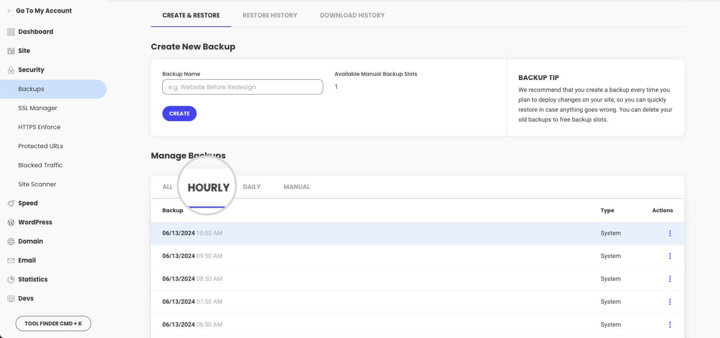720x338 pixels.
Task: Expand the WordPress section
Action: point(35,222)
